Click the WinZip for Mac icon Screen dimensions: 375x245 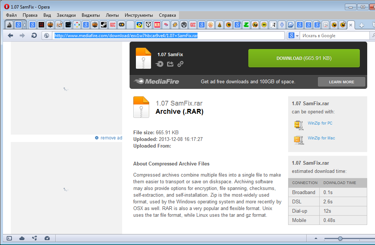click(299, 140)
